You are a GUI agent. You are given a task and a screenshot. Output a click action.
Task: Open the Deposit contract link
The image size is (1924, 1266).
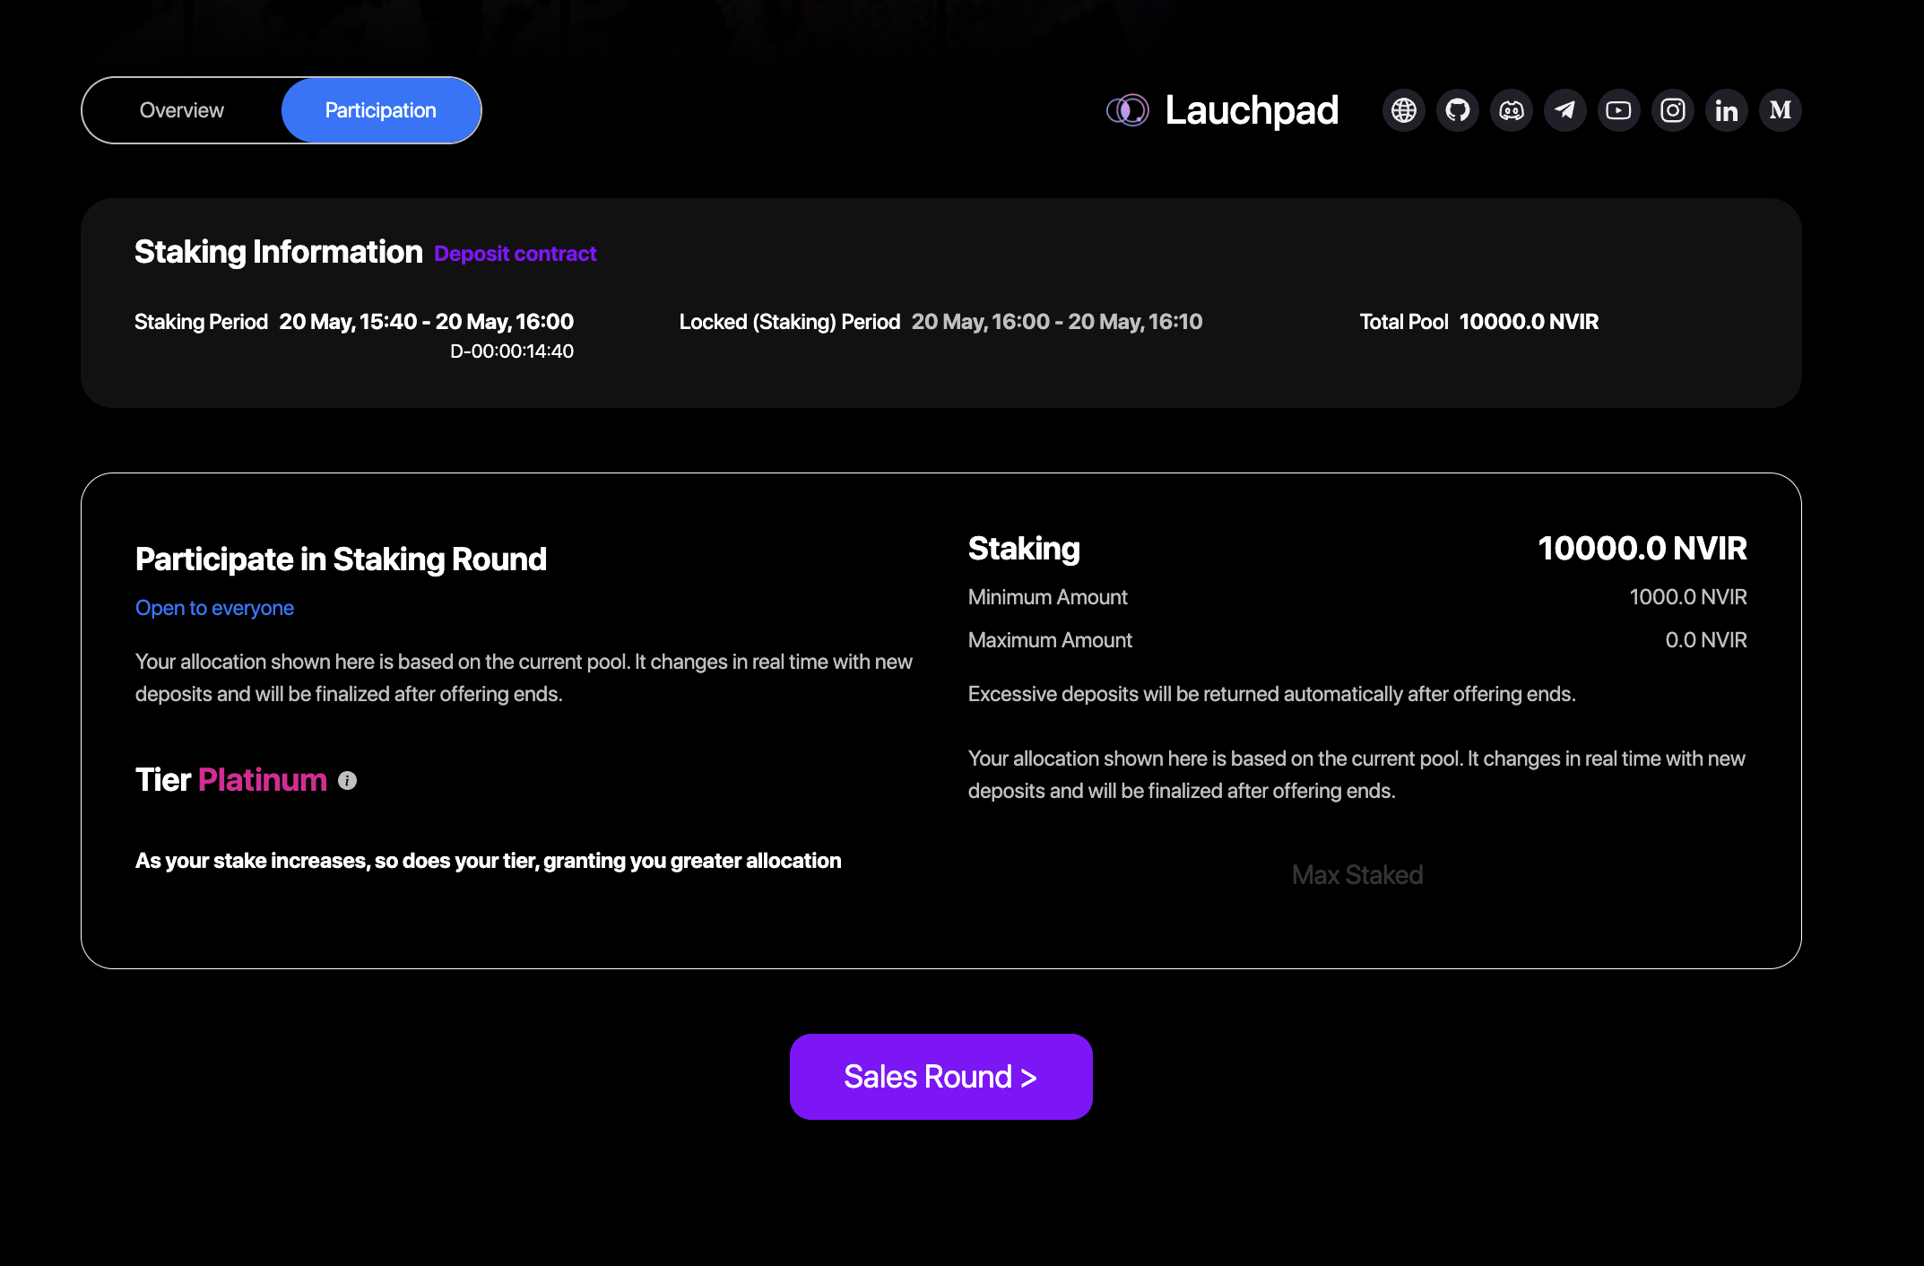pyautogui.click(x=516, y=254)
